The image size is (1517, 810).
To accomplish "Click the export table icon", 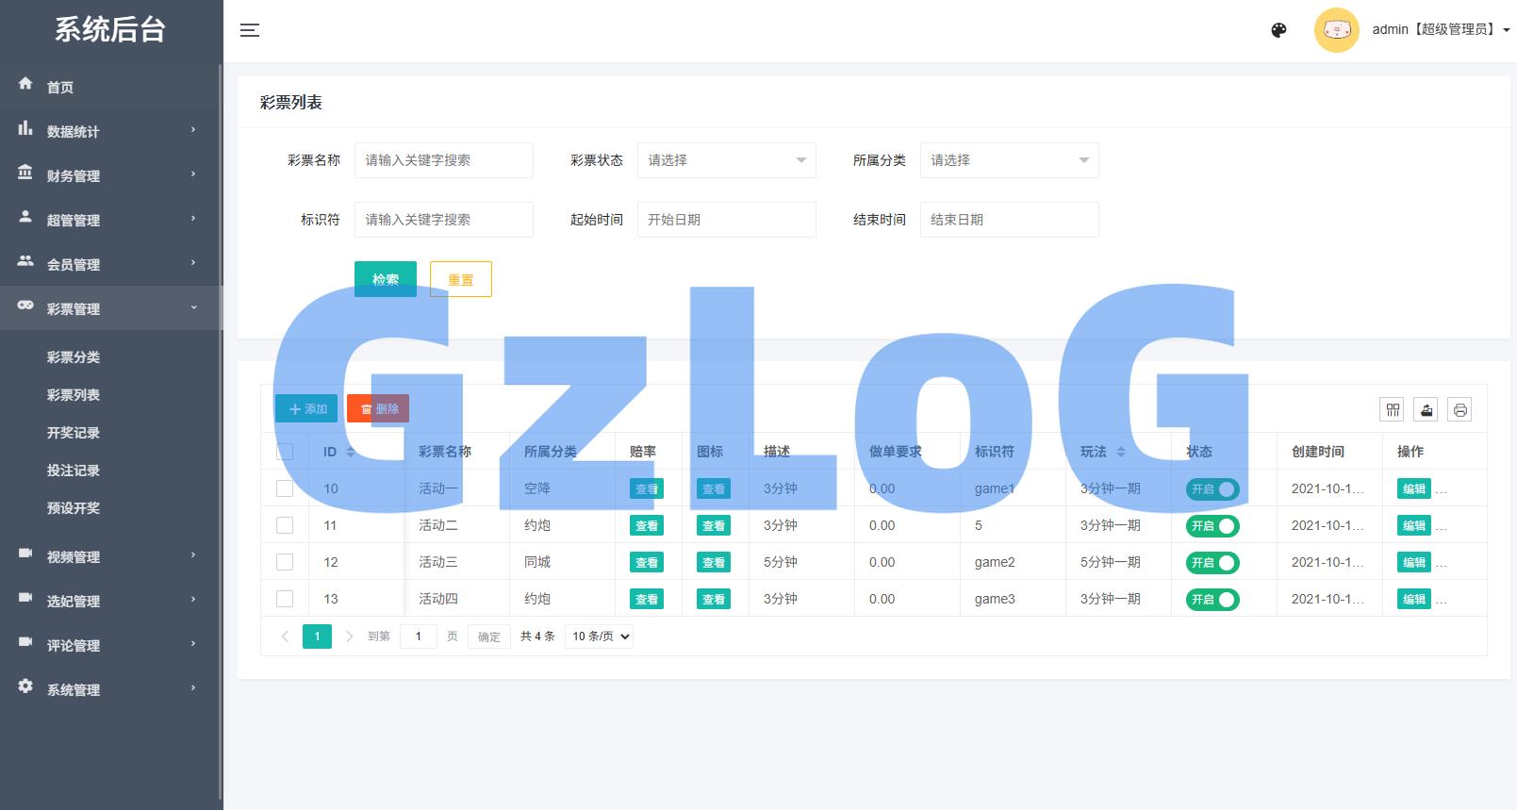I will pos(1426,409).
